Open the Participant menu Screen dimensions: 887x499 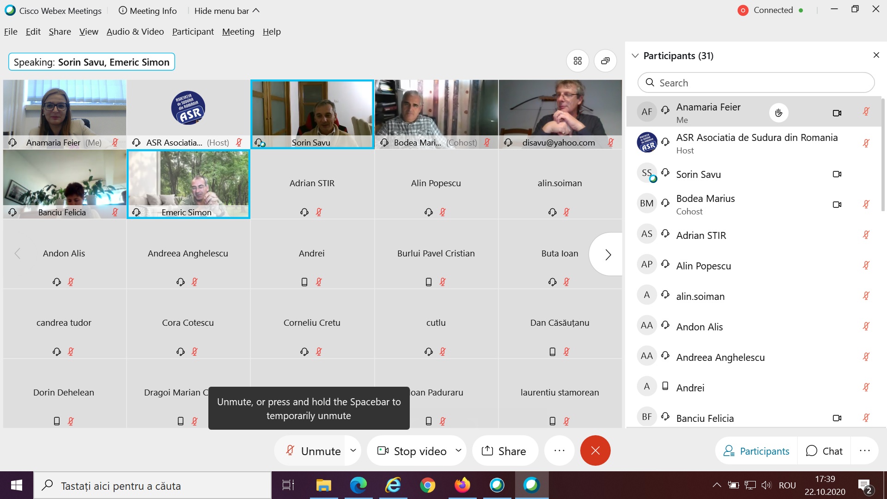coord(193,31)
